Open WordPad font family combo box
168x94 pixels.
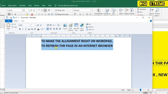(24, 25)
